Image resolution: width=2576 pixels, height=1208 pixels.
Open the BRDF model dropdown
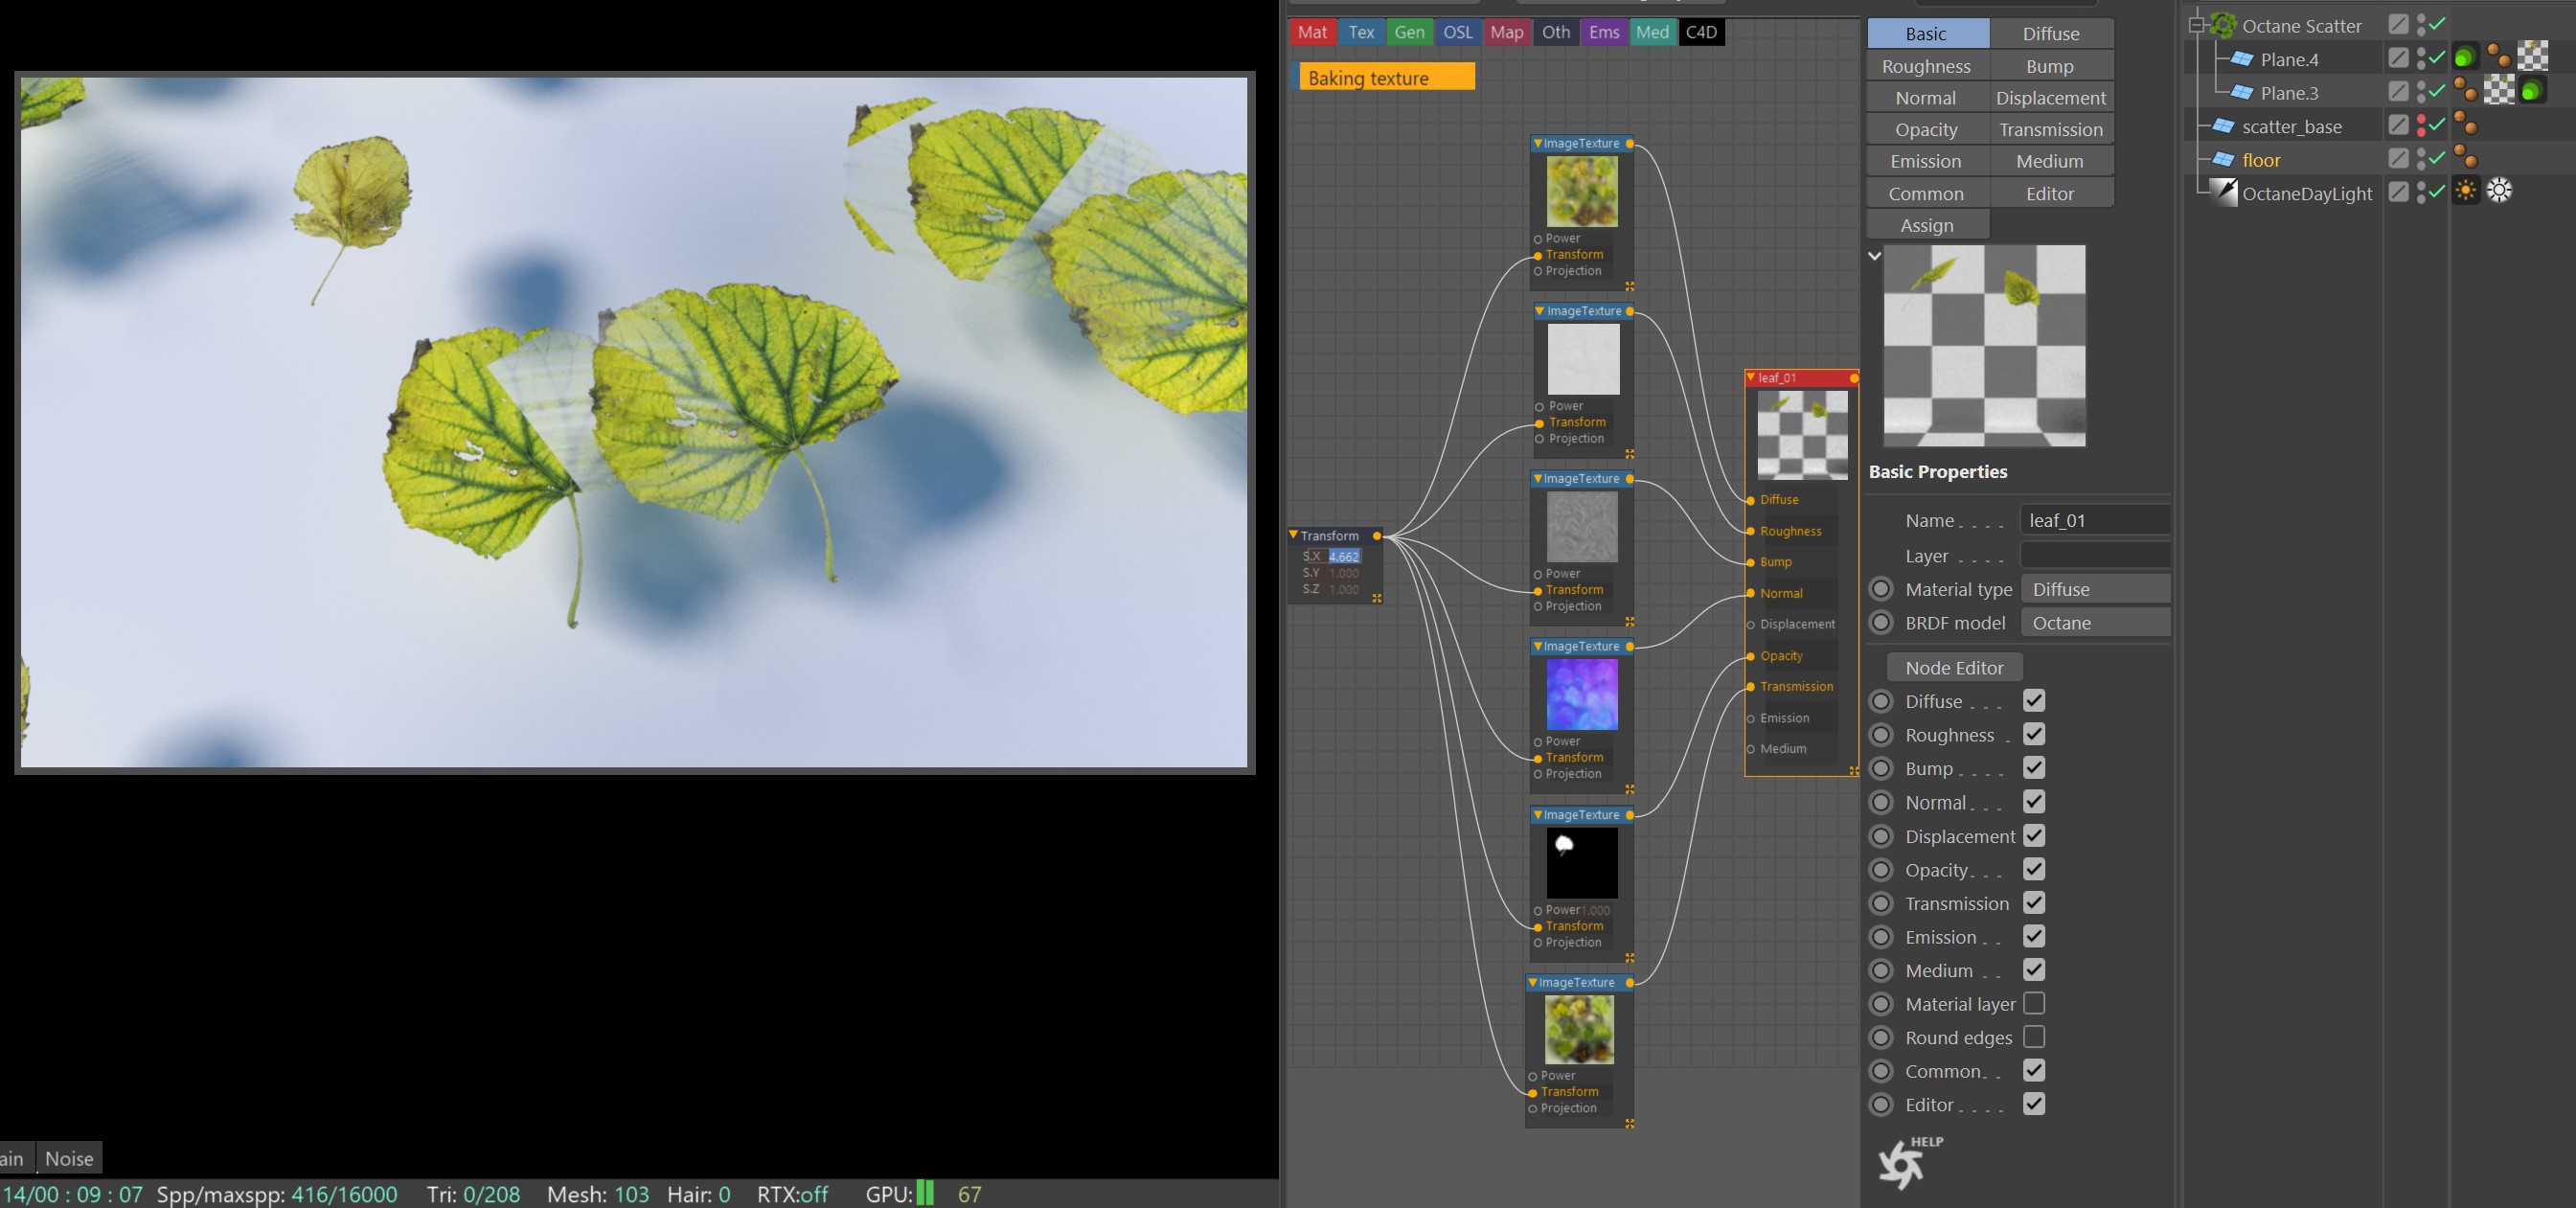(x=2095, y=622)
